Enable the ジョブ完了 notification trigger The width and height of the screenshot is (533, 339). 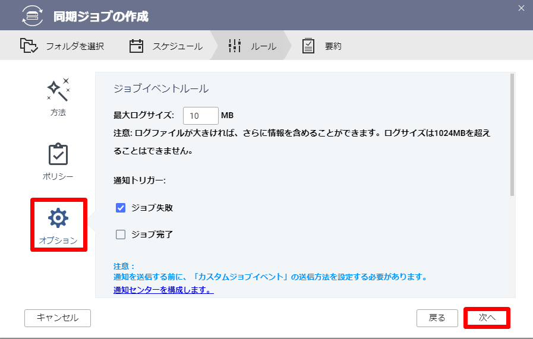click(x=121, y=235)
